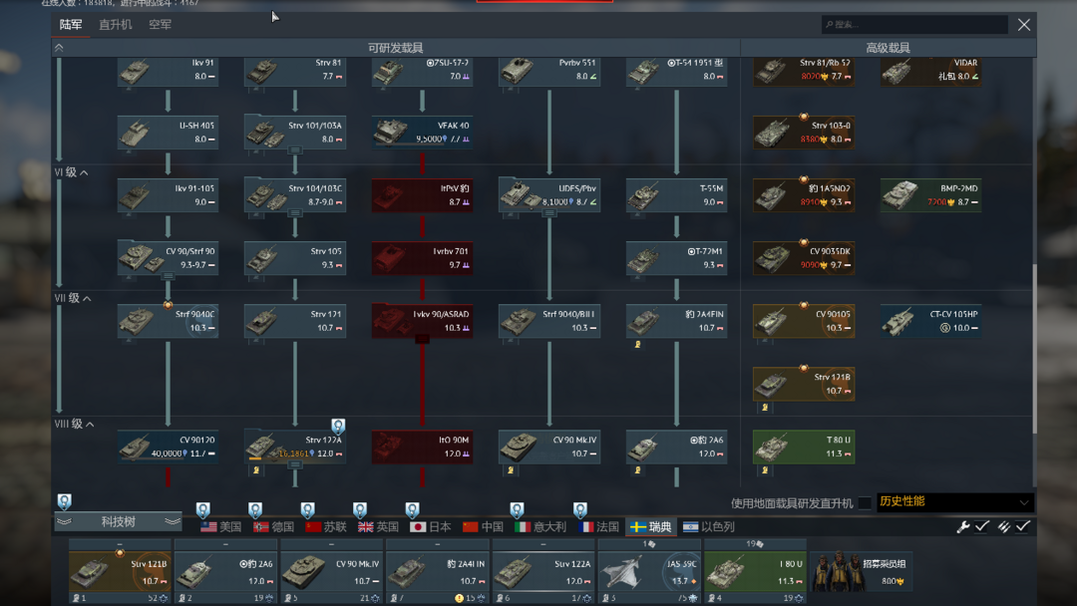This screenshot has width=1077, height=606.
Task: Select the Strv 121 tank card
Action: tap(295, 321)
